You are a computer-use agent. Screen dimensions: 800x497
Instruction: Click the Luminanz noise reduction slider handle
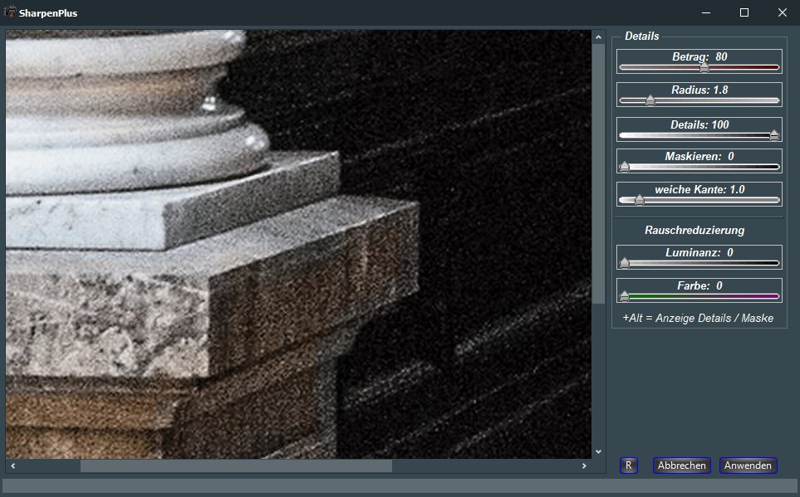click(625, 263)
